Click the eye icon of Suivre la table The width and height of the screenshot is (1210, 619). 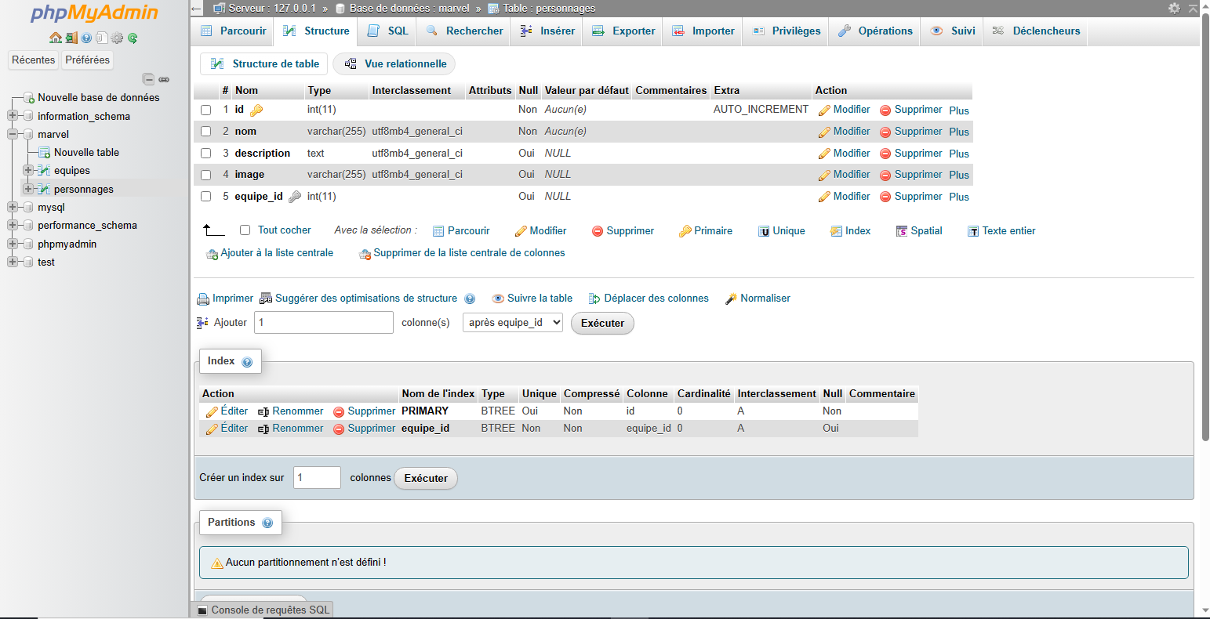click(x=498, y=299)
